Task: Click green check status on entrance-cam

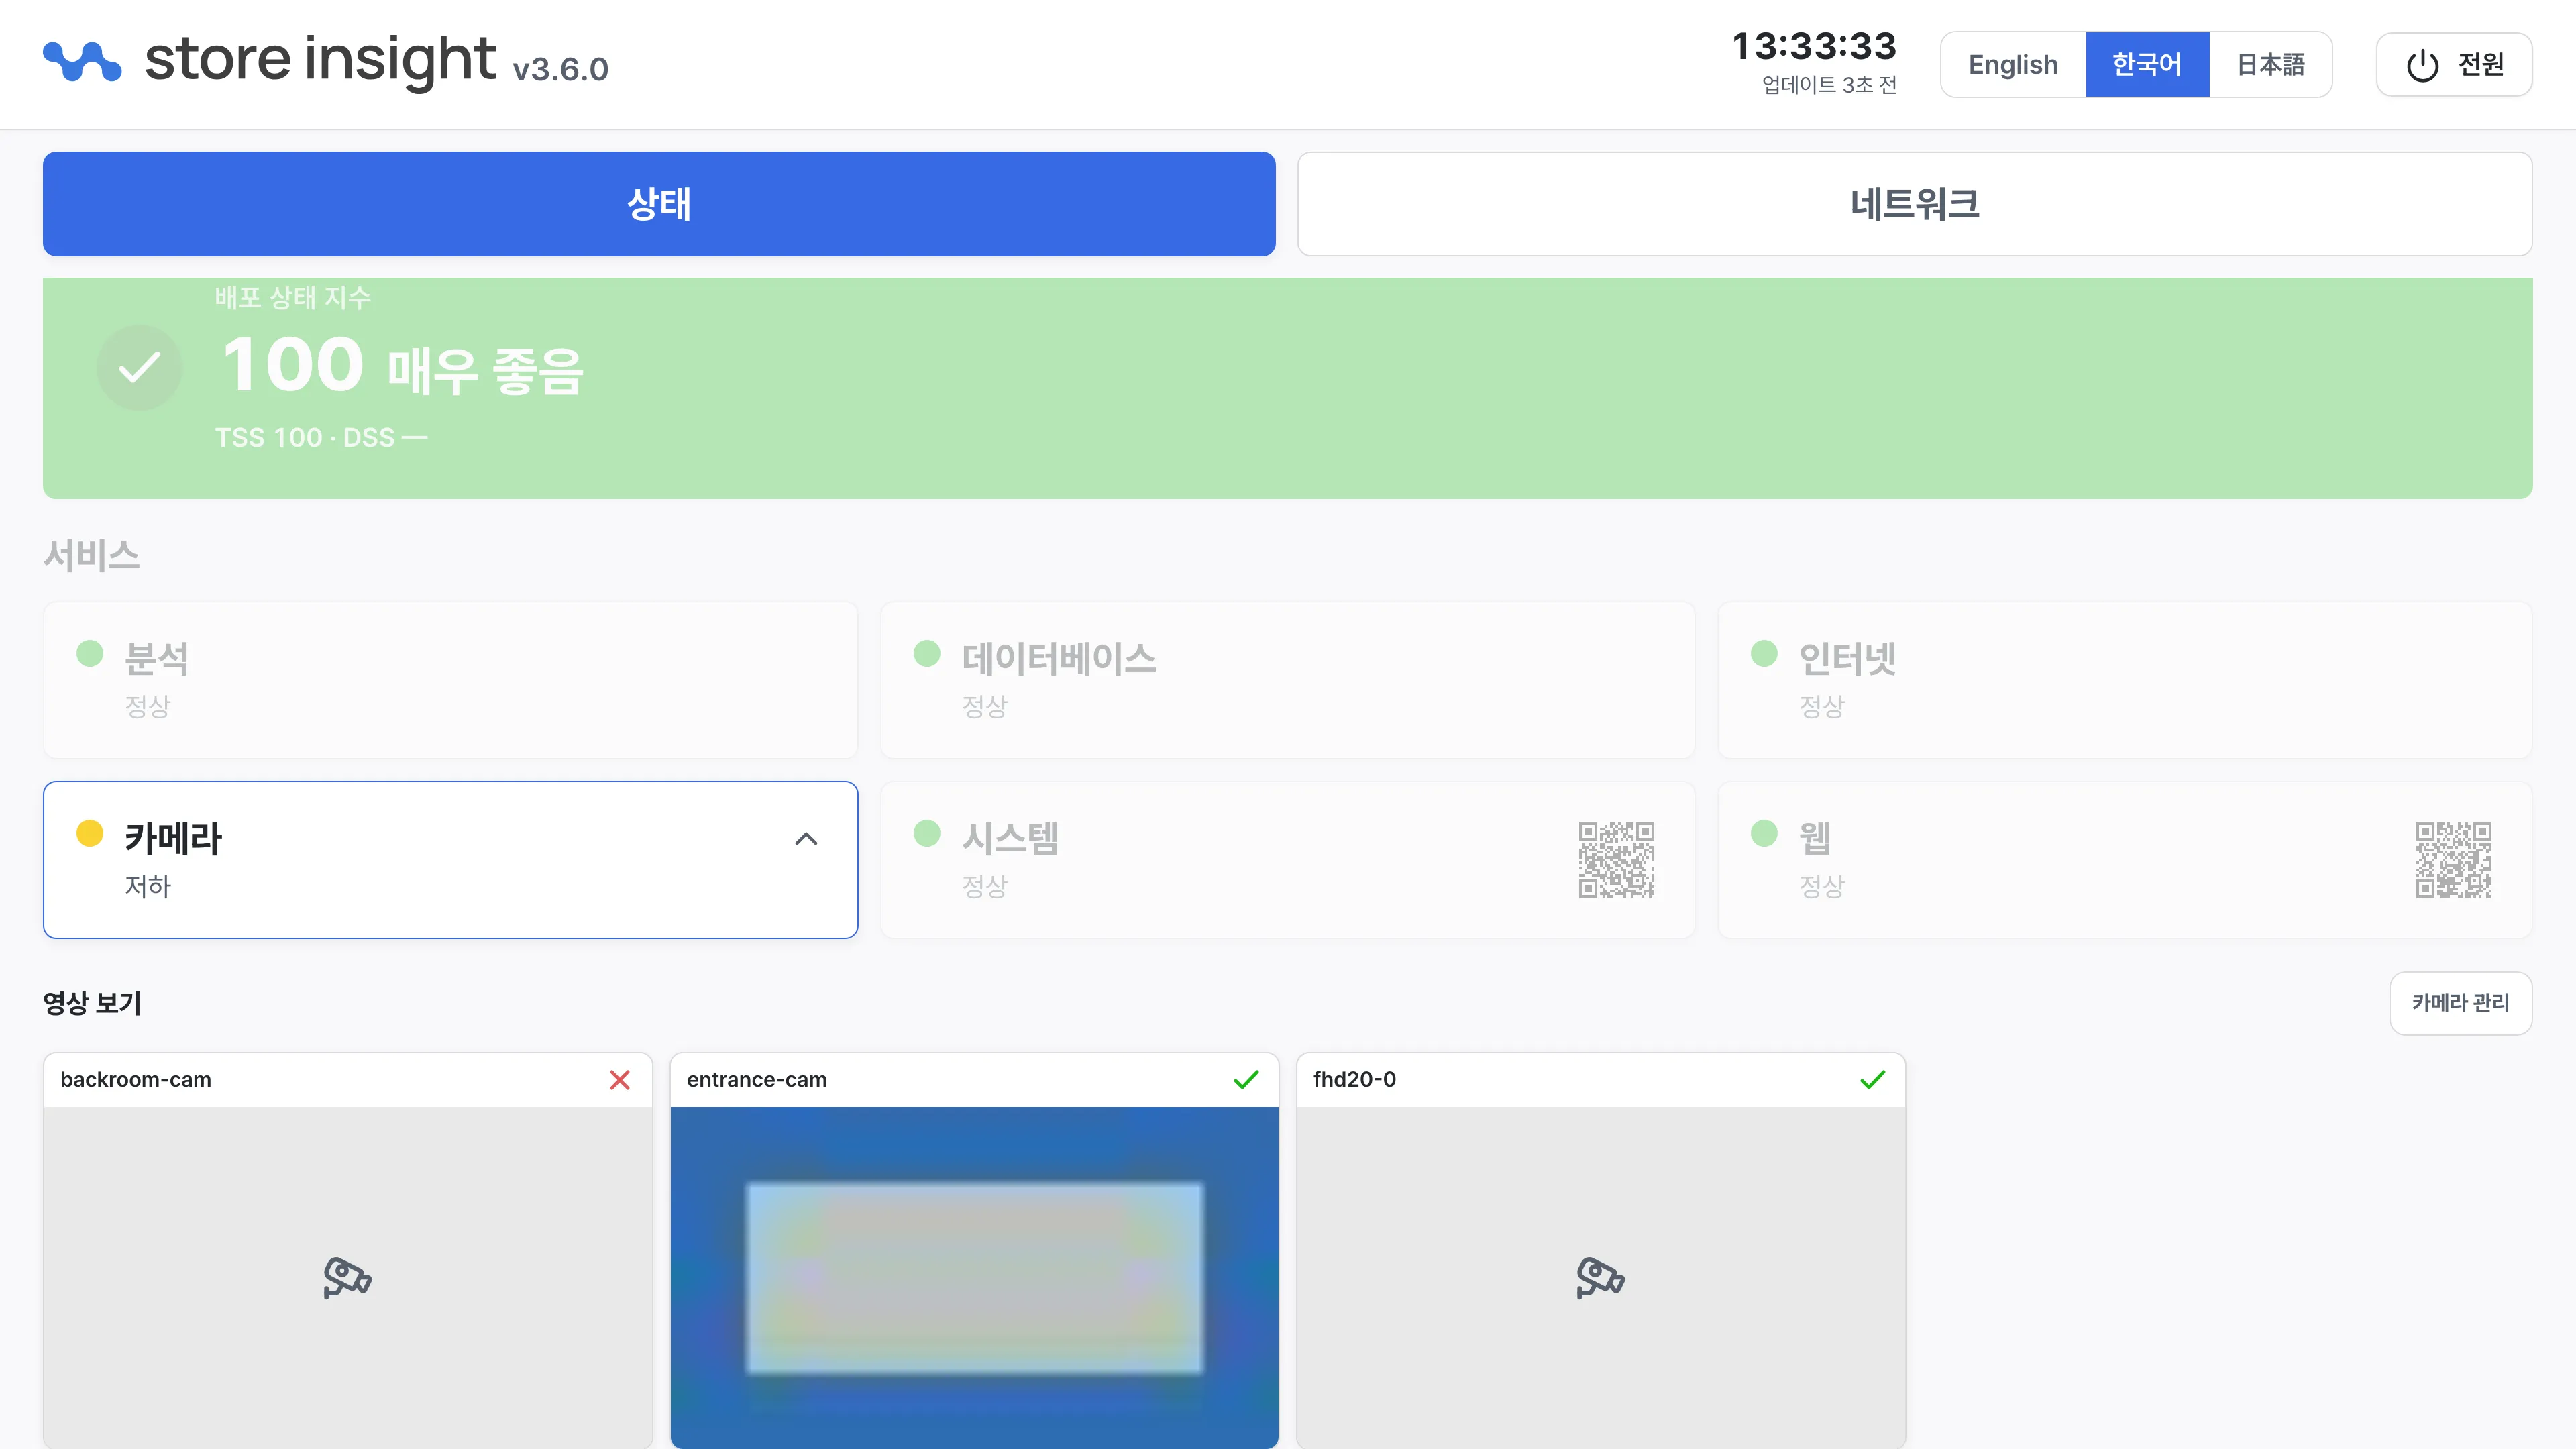Action: tap(1246, 1080)
